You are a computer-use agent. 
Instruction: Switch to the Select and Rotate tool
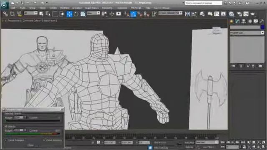(76, 14)
